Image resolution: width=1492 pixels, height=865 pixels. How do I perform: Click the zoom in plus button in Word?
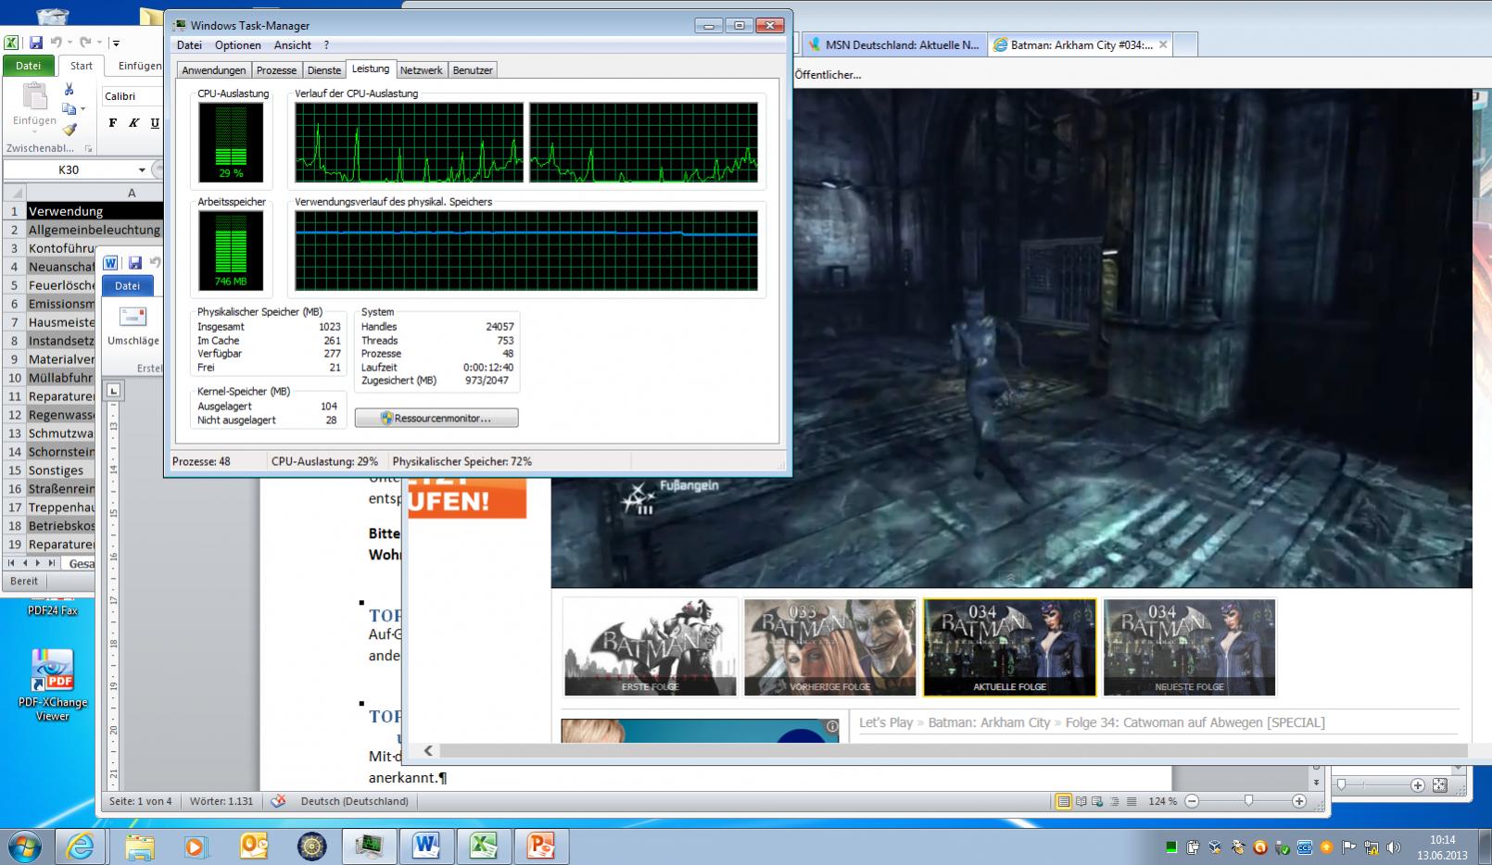tap(1299, 801)
